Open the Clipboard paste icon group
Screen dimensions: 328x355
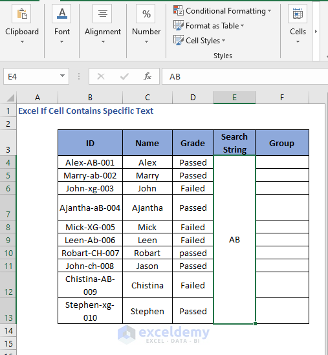pos(21,14)
